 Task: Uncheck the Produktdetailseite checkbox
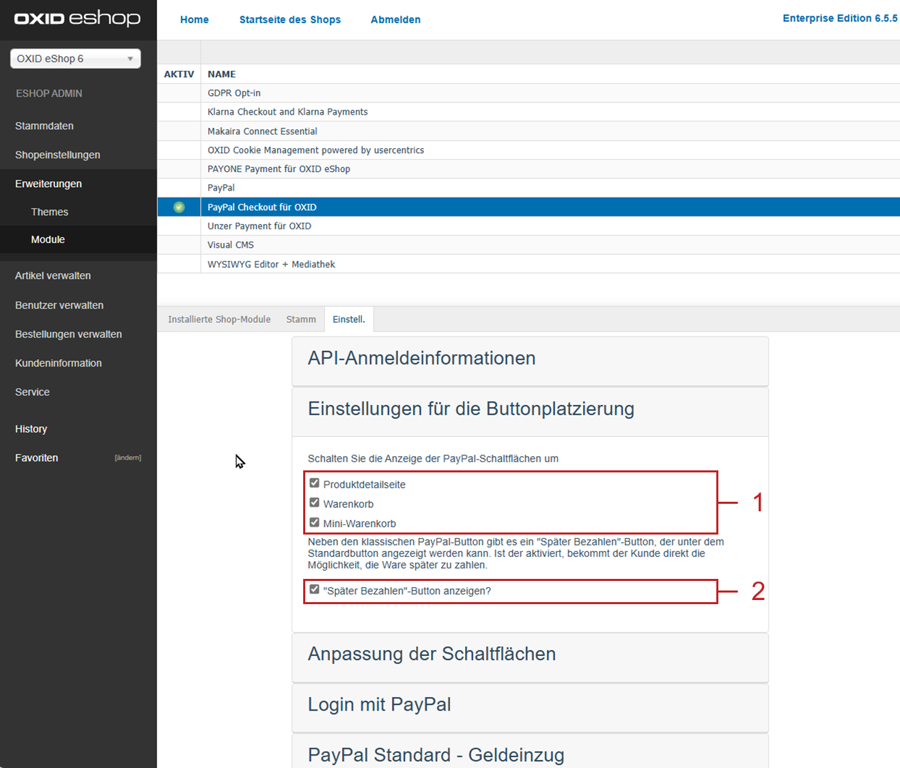point(314,483)
